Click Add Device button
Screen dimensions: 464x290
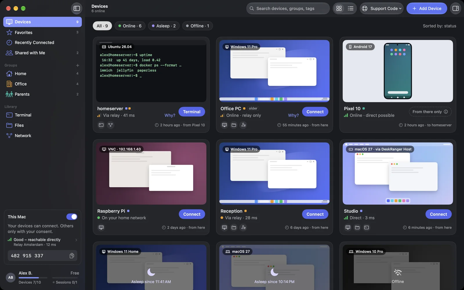427,8
